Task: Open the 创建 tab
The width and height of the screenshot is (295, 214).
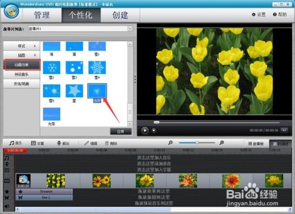Action: 120,15
